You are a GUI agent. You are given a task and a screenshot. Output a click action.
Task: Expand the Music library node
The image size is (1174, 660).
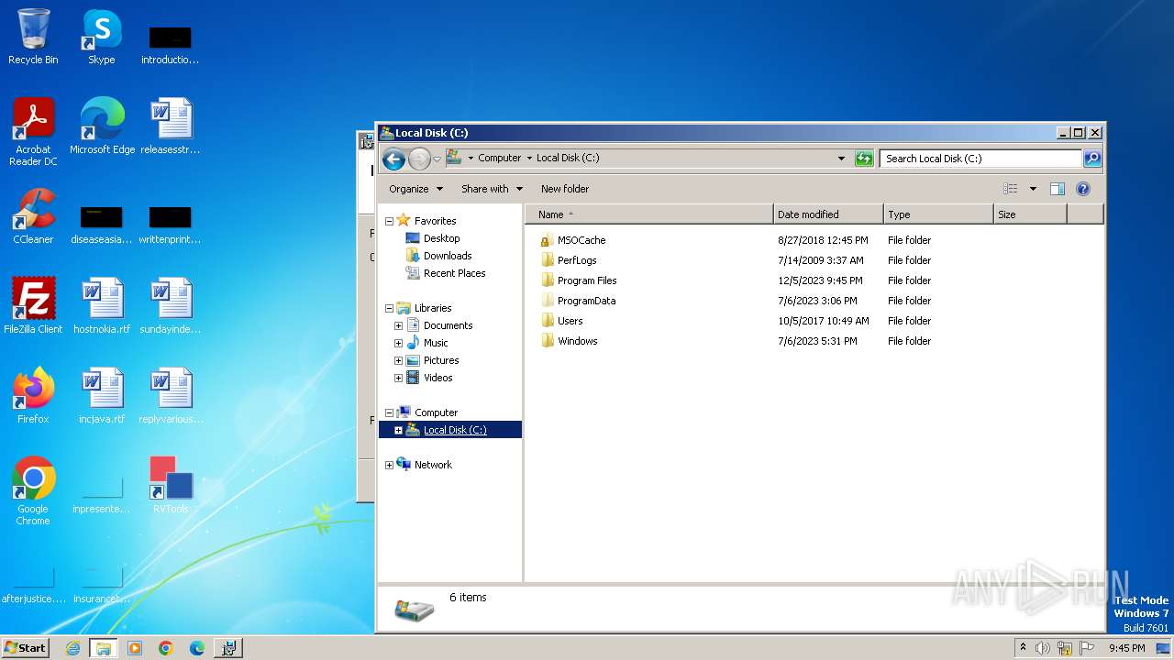tap(398, 343)
